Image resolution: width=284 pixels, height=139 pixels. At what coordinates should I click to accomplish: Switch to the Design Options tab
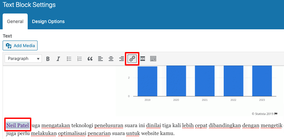click(48, 21)
